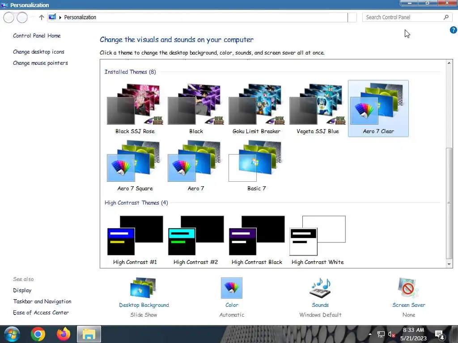Select the Black SSJ Rose theme
Image resolution: width=458 pixels, height=343 pixels.
click(x=135, y=108)
